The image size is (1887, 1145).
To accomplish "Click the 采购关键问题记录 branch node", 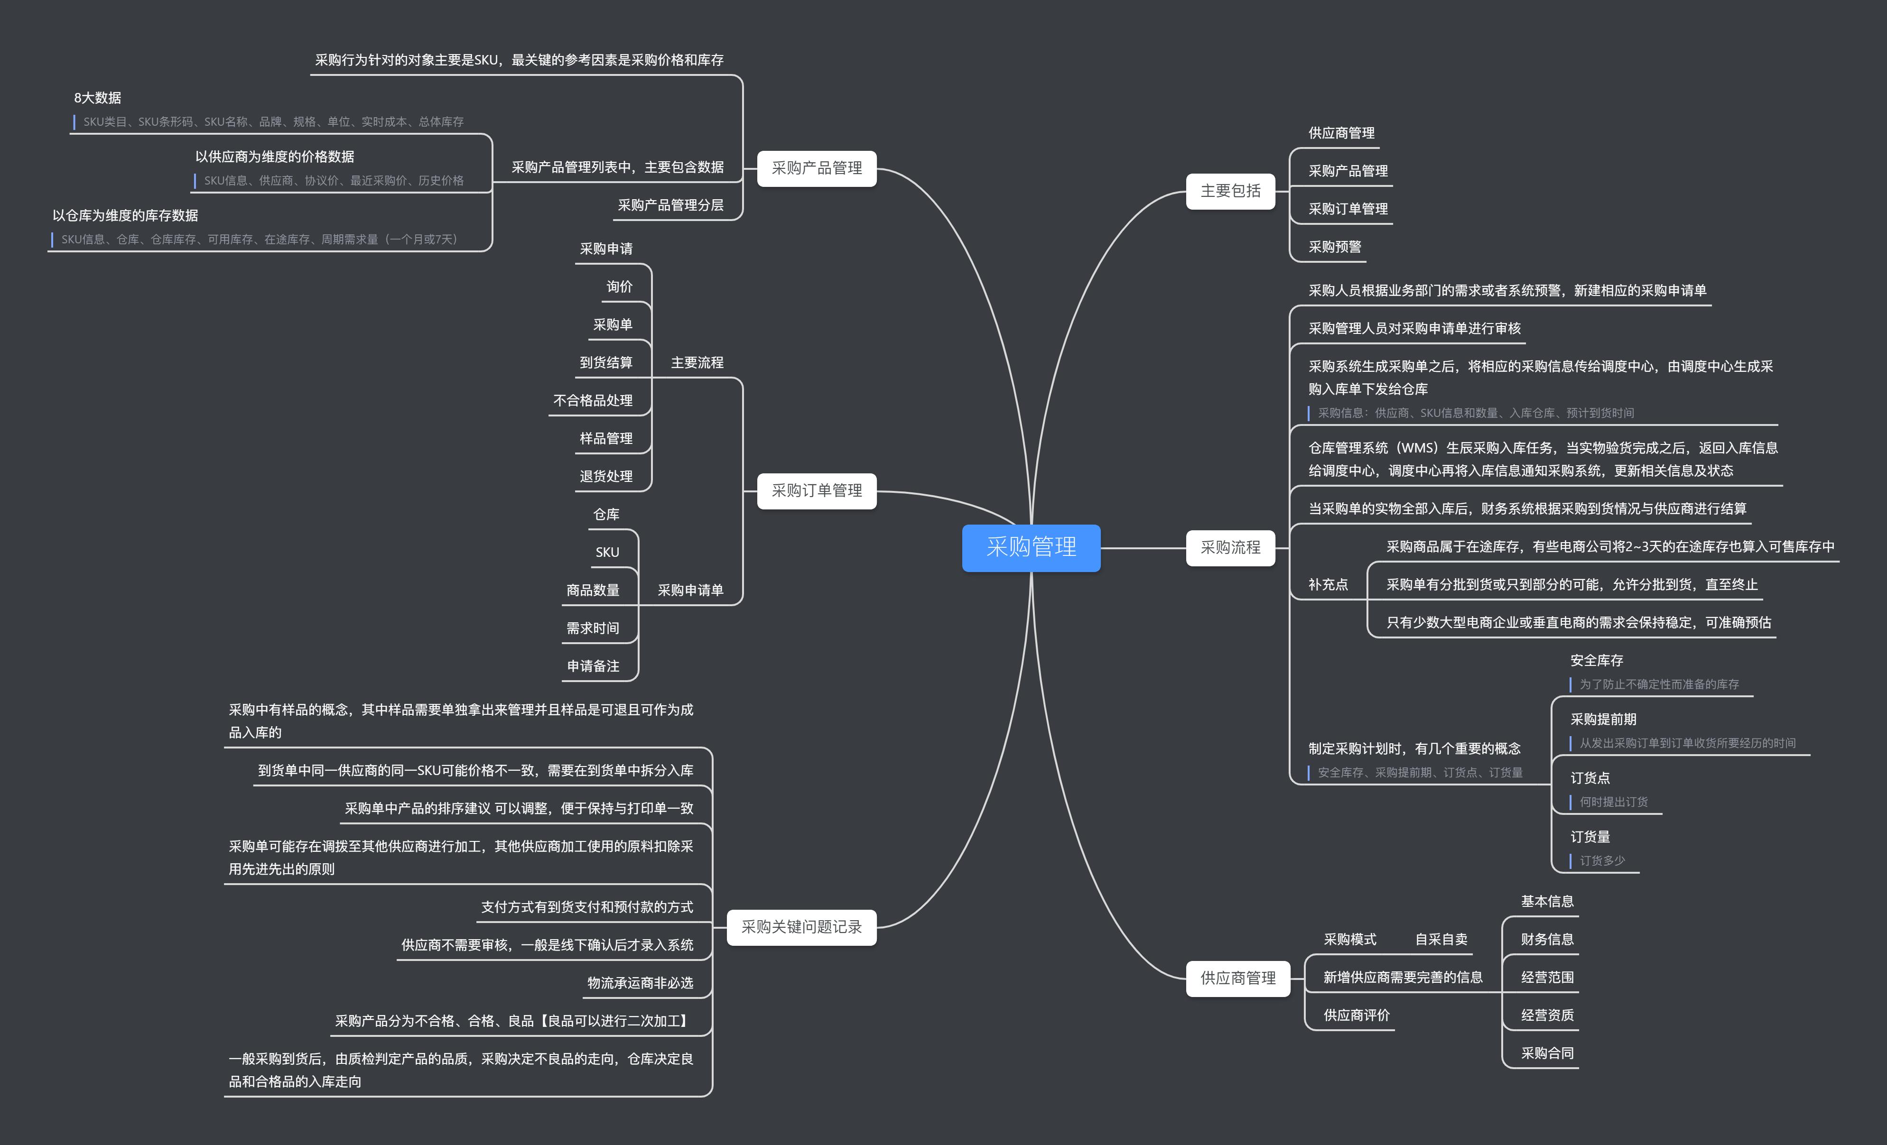I will (x=801, y=927).
